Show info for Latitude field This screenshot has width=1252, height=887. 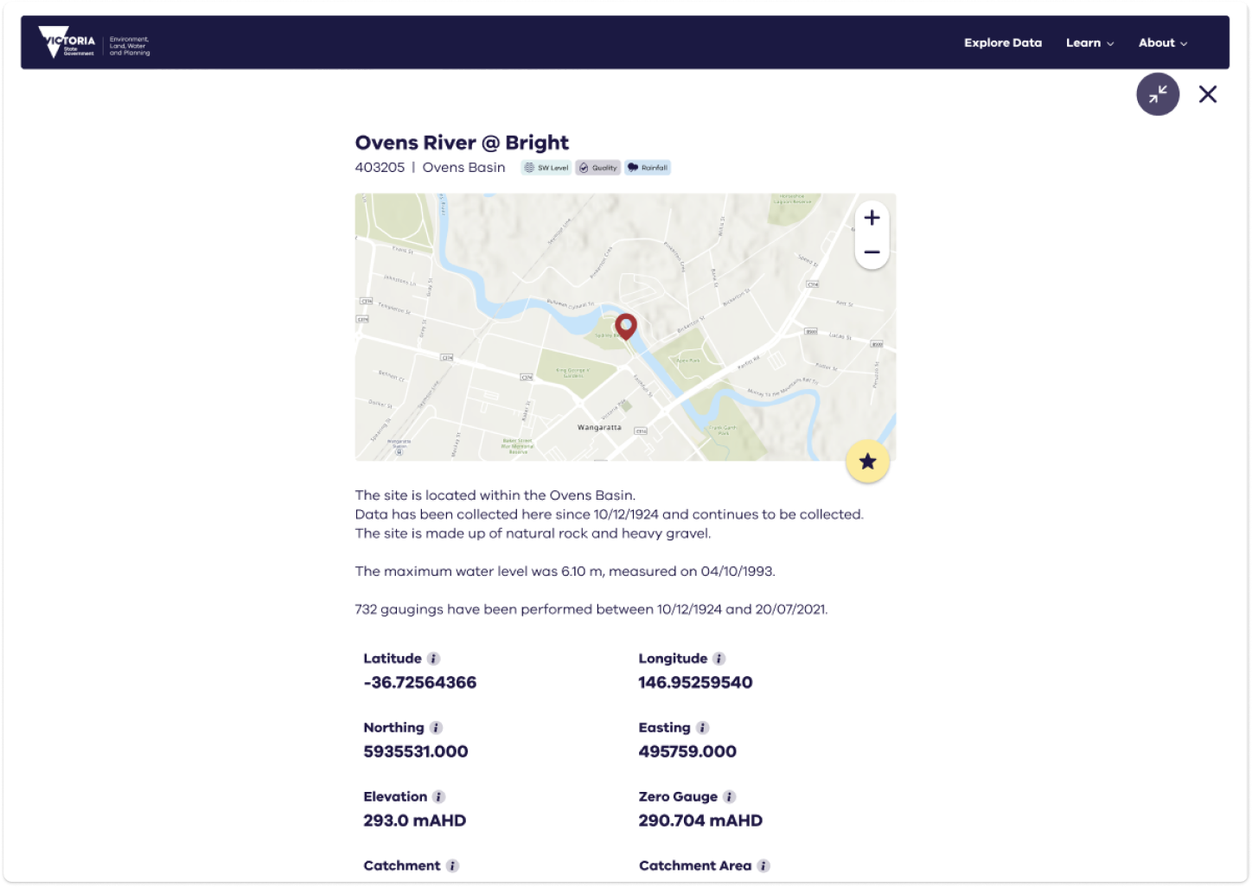[x=434, y=659]
